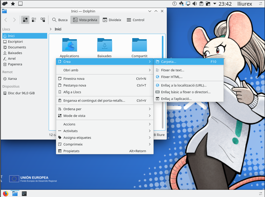This screenshot has height=197, width=265.
Task: Create Enllaç bàsic a fitxer o directori
Action: (x=189, y=92)
